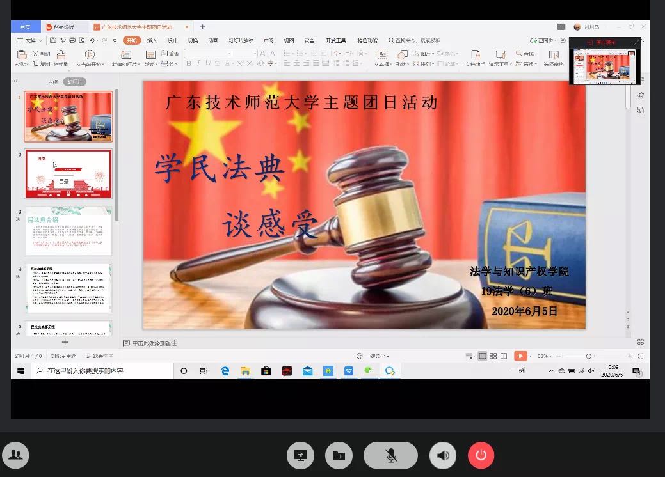This screenshot has height=477, width=665.
Task: Toggle bold text formatting
Action: pyautogui.click(x=189, y=64)
